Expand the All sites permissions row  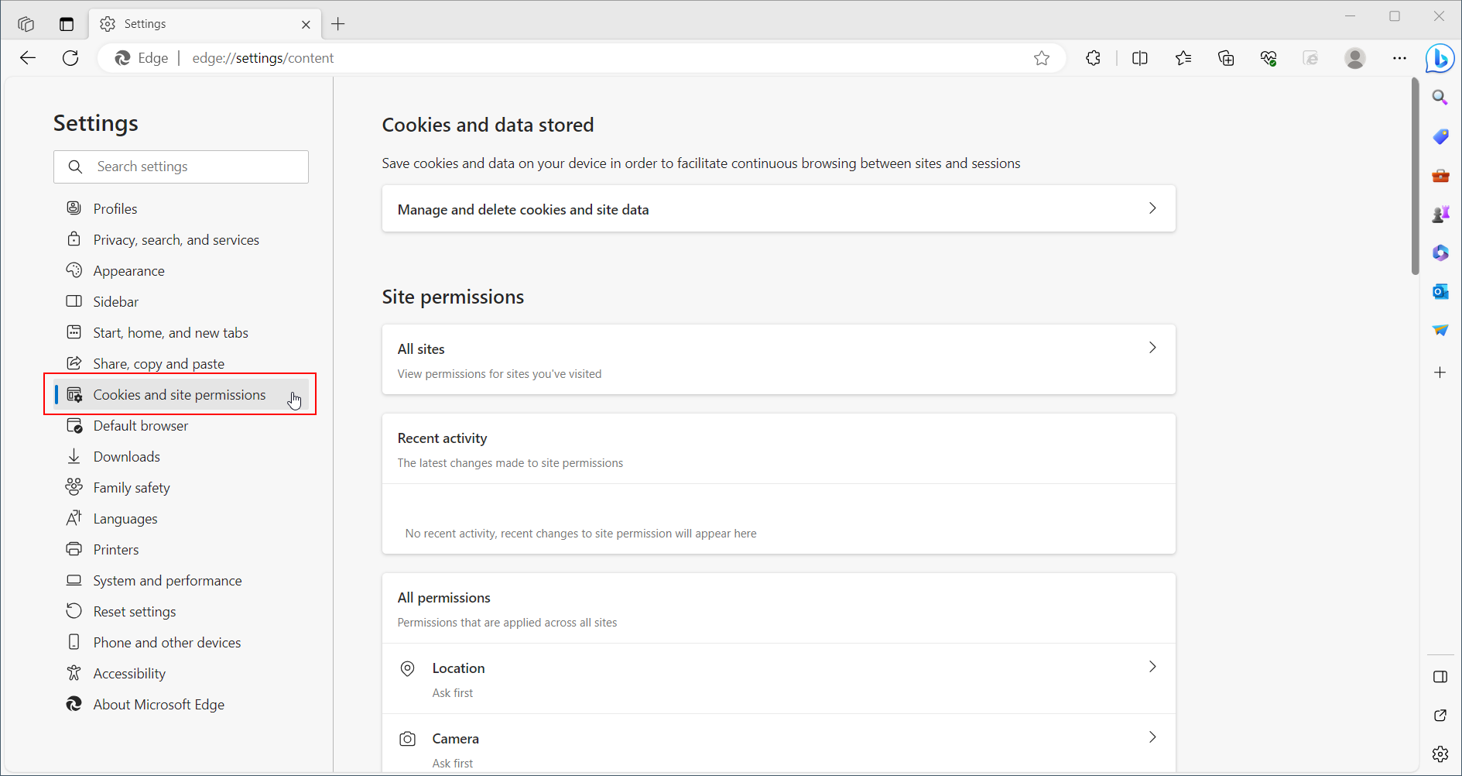coord(778,359)
